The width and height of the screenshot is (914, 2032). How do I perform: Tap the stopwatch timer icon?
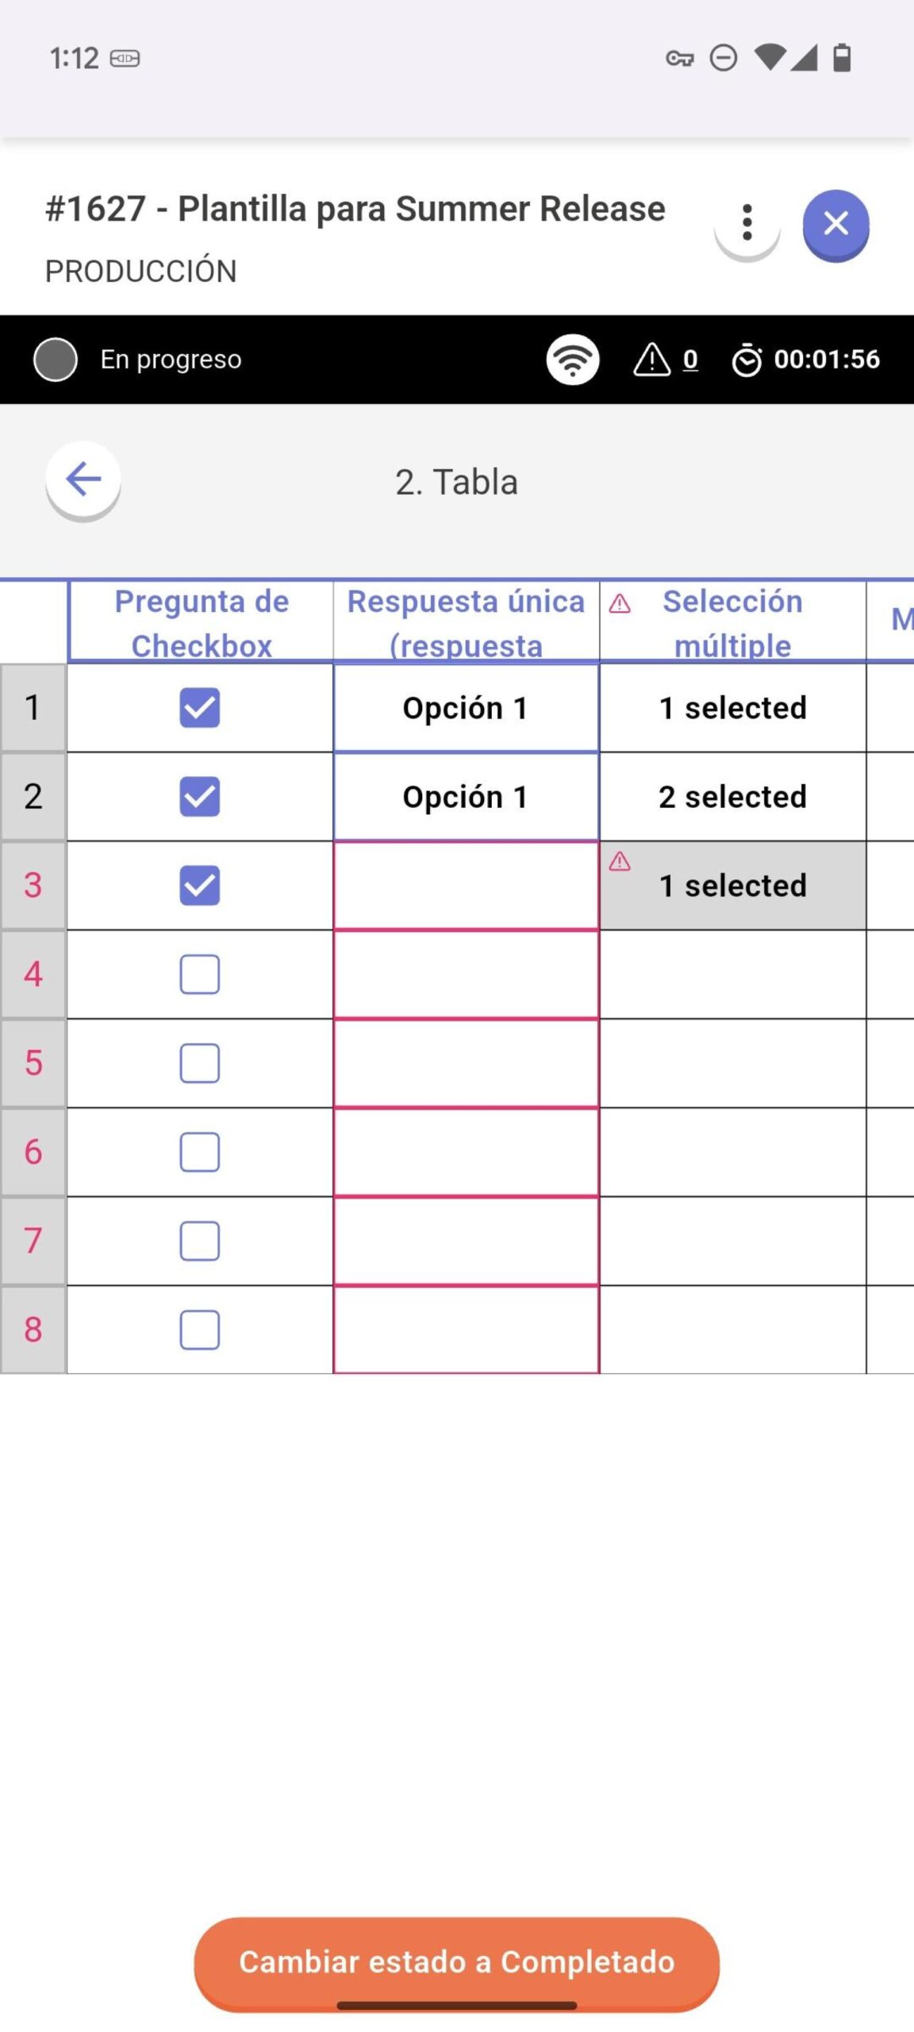pos(747,360)
